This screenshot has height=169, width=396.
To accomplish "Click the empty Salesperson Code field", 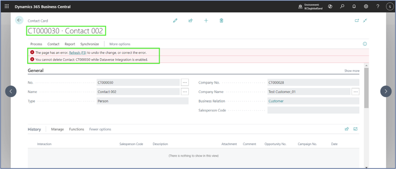I will [313, 110].
